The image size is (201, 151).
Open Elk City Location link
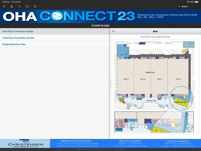coord(130,141)
